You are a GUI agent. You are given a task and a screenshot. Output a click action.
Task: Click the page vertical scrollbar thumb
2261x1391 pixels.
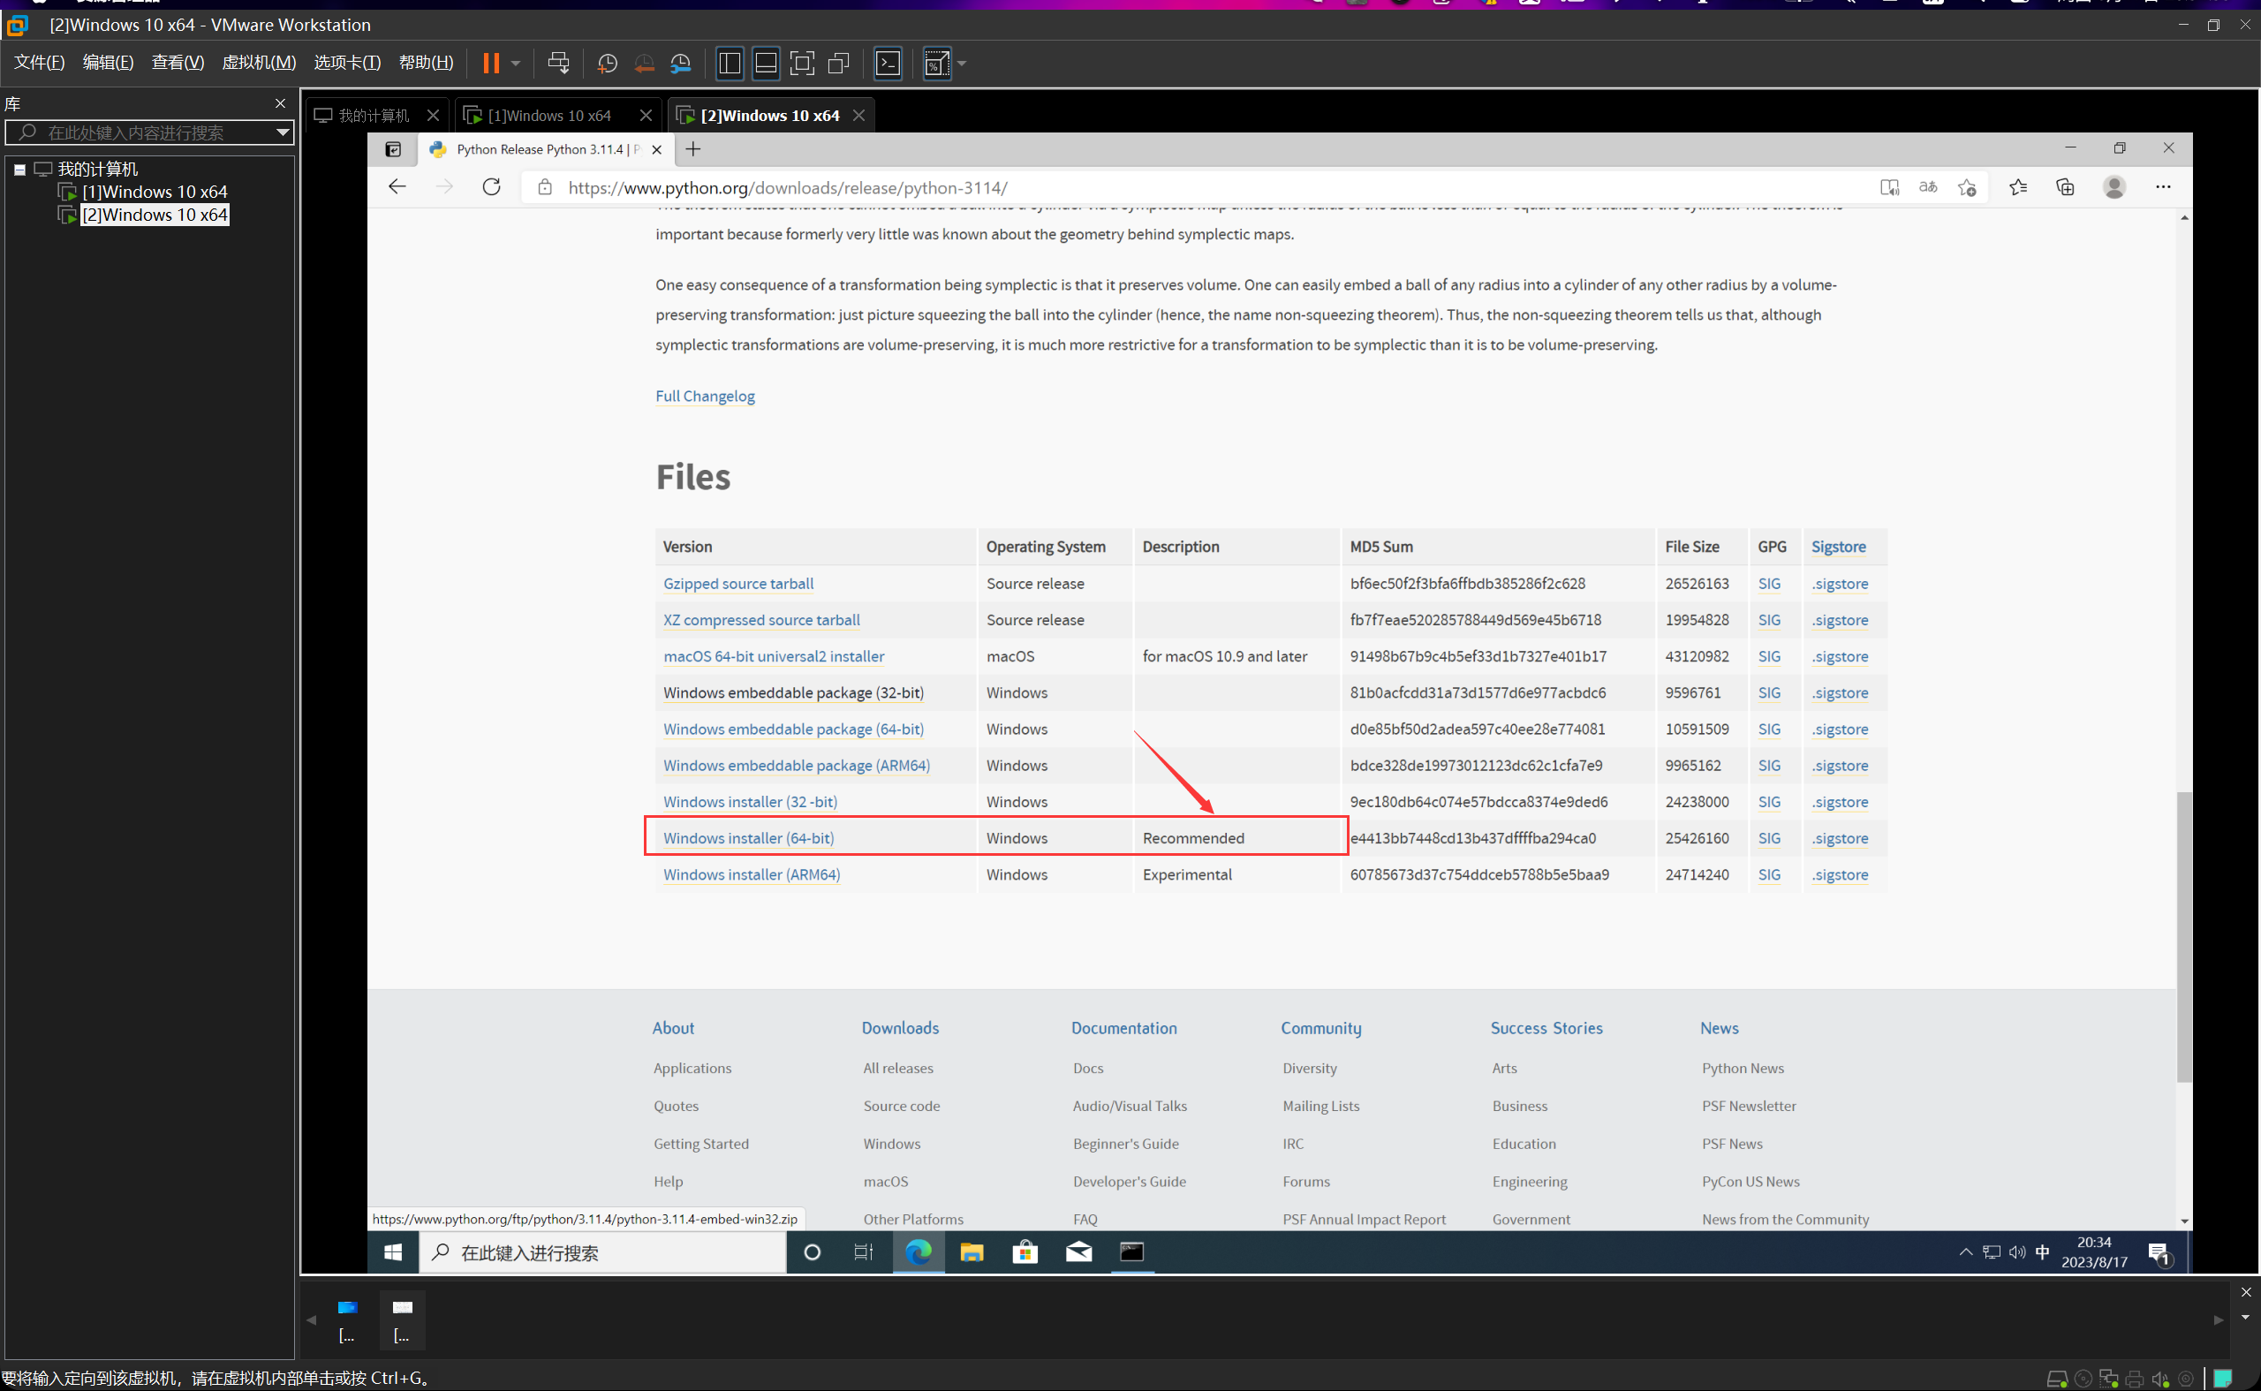[2184, 936]
